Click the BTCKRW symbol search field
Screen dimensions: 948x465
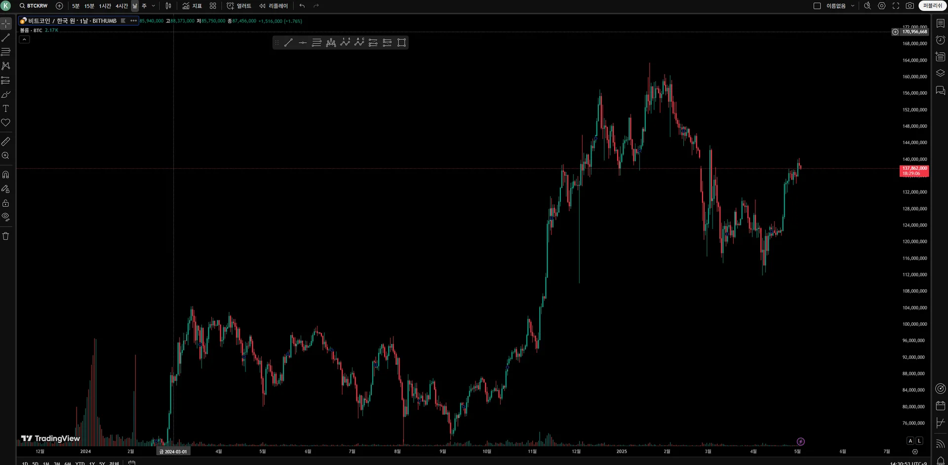[34, 6]
